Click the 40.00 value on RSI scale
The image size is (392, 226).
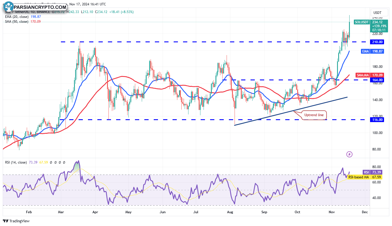point(377,198)
